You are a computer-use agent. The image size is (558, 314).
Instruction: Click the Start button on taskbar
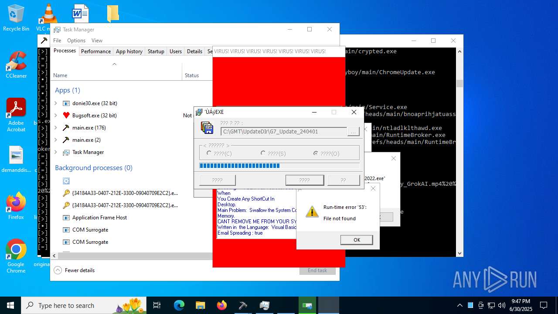tap(10, 305)
